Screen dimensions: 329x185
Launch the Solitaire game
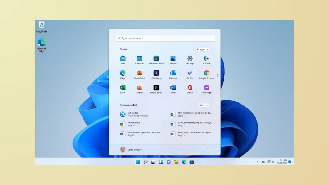tap(206, 59)
